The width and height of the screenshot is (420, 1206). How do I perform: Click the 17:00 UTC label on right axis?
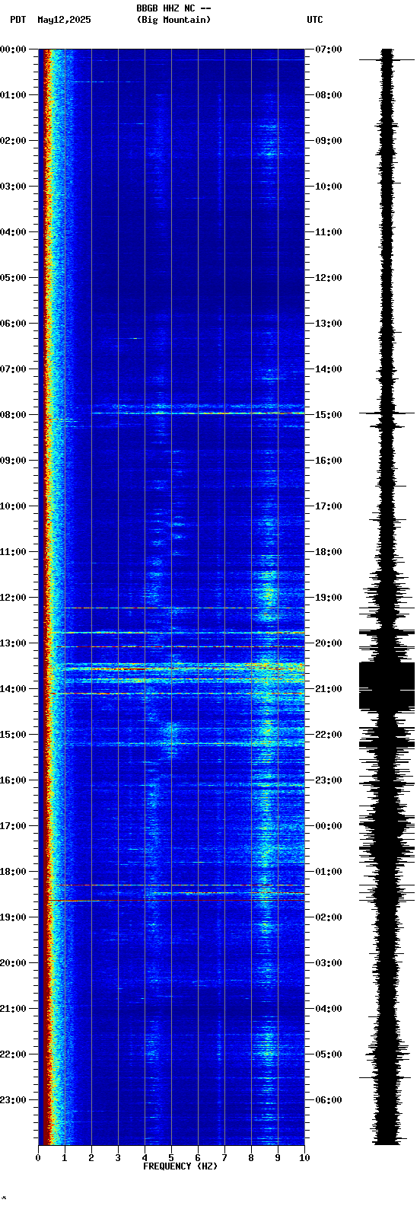(x=329, y=506)
